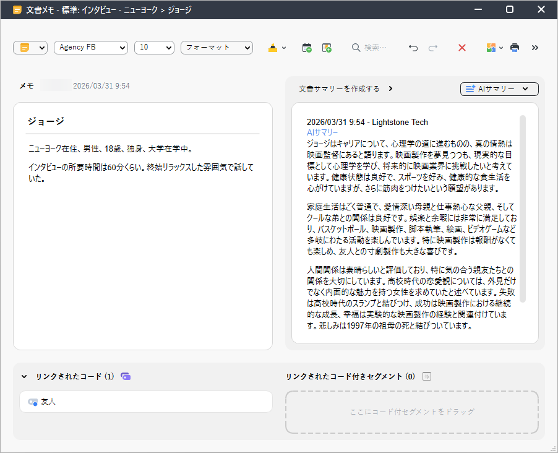Print the memo using the printer icon
This screenshot has height=453, width=558.
click(x=515, y=48)
